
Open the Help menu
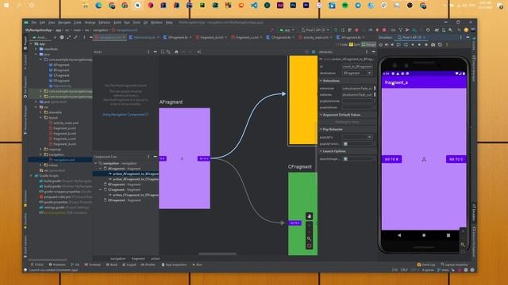pos(169,23)
